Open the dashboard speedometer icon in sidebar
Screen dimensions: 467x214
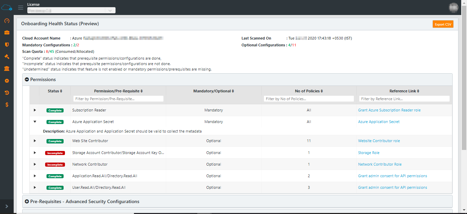6,21
